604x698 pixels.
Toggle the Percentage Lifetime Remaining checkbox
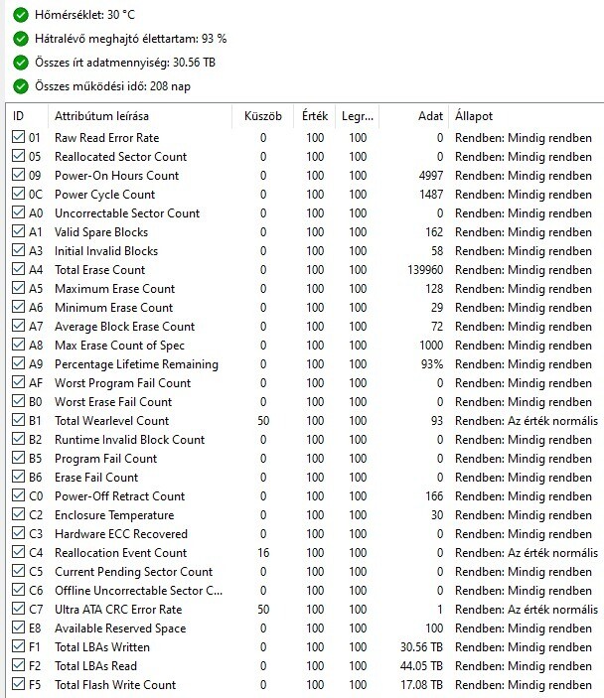click(x=18, y=362)
